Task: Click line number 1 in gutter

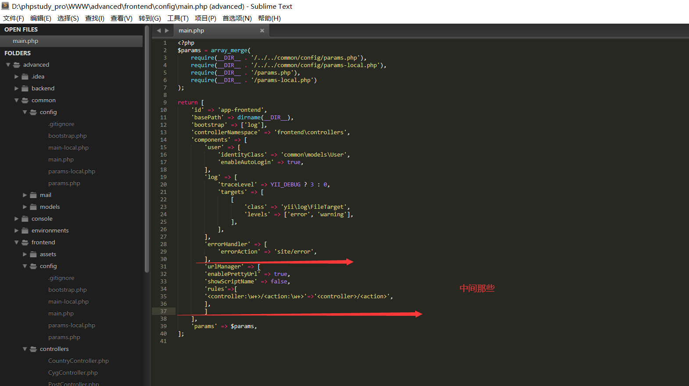Action: click(x=165, y=43)
